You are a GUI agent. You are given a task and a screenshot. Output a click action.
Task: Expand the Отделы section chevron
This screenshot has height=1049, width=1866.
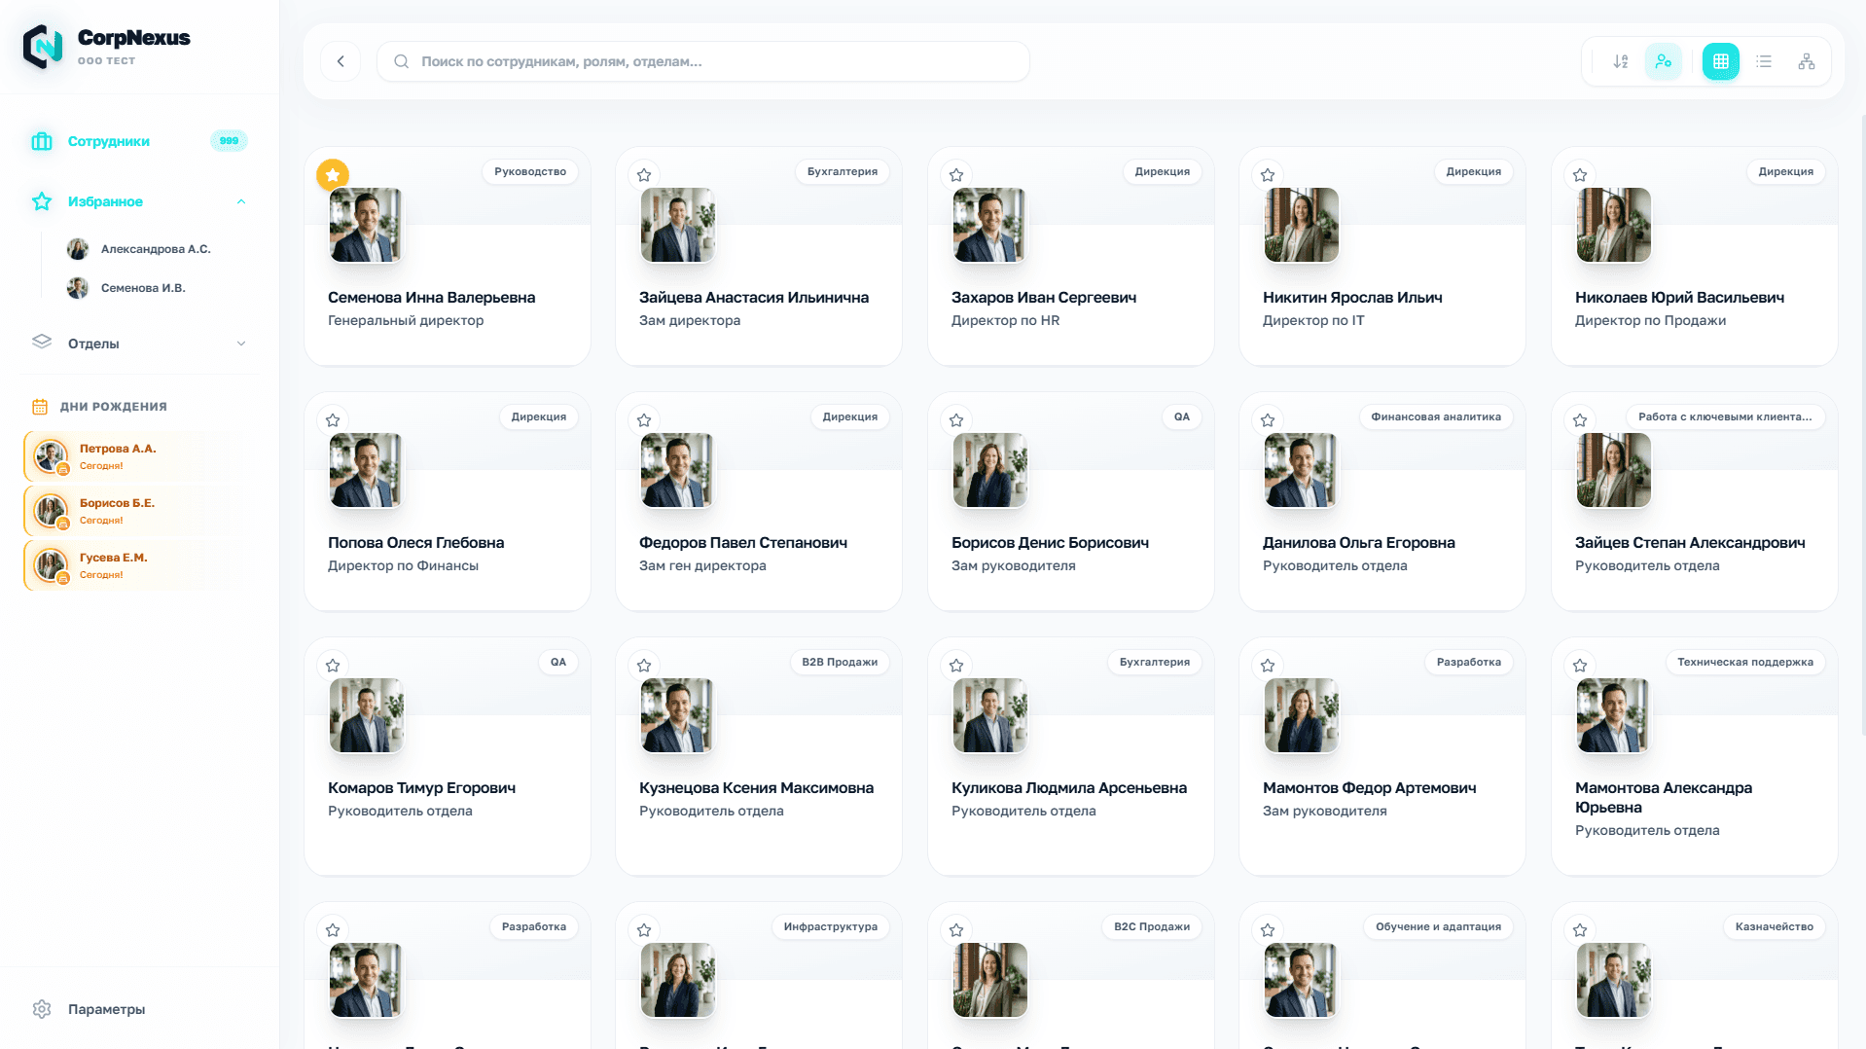241,344
